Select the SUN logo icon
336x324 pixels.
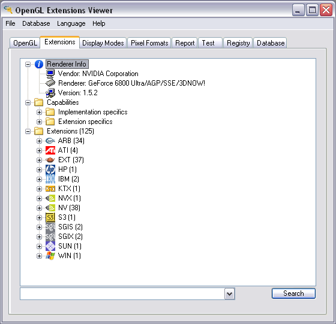tap(50, 246)
